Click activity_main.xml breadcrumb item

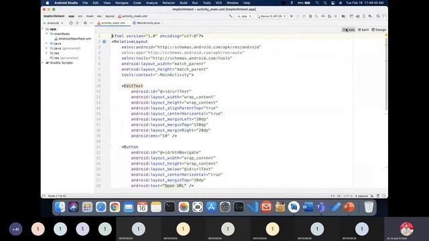[133, 16]
